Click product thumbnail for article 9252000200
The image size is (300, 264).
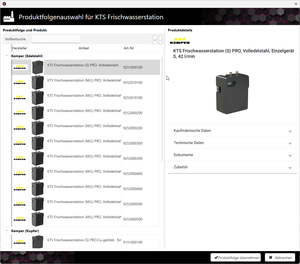[x=38, y=113]
